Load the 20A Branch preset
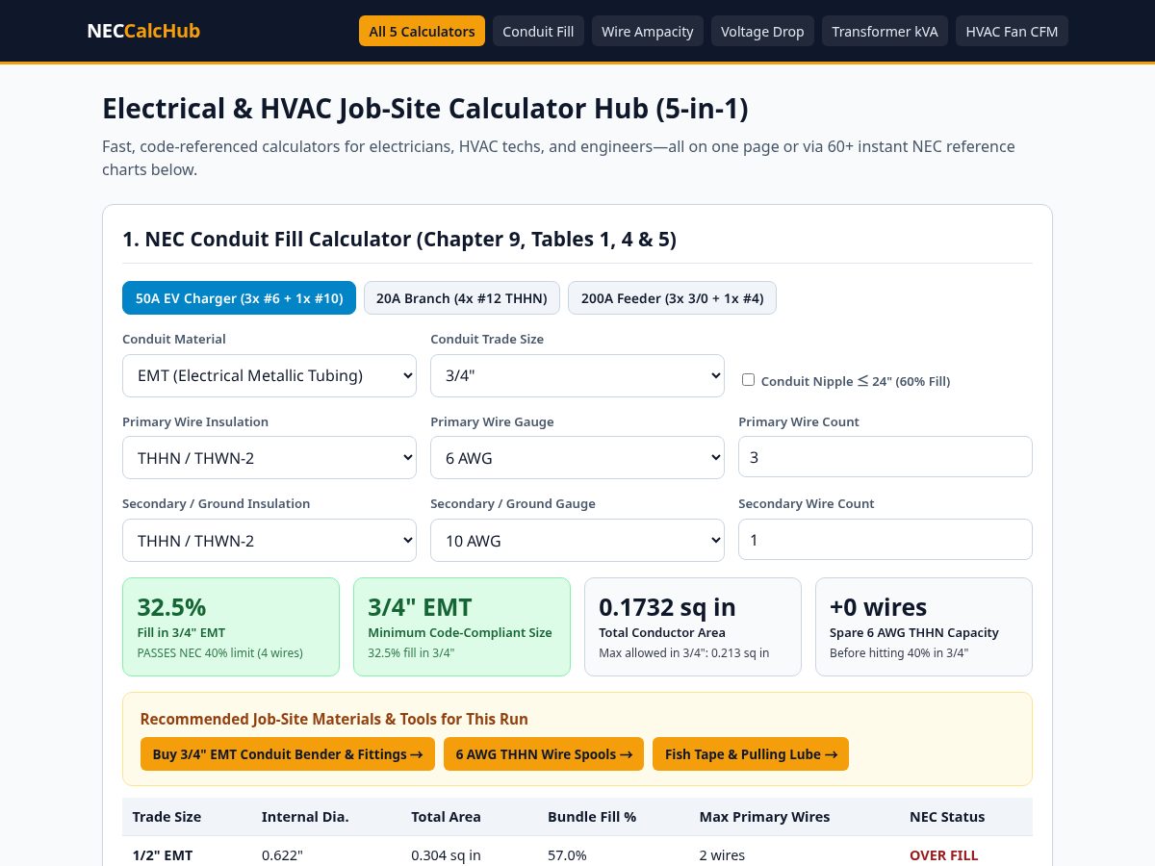1155x866 pixels. [462, 298]
